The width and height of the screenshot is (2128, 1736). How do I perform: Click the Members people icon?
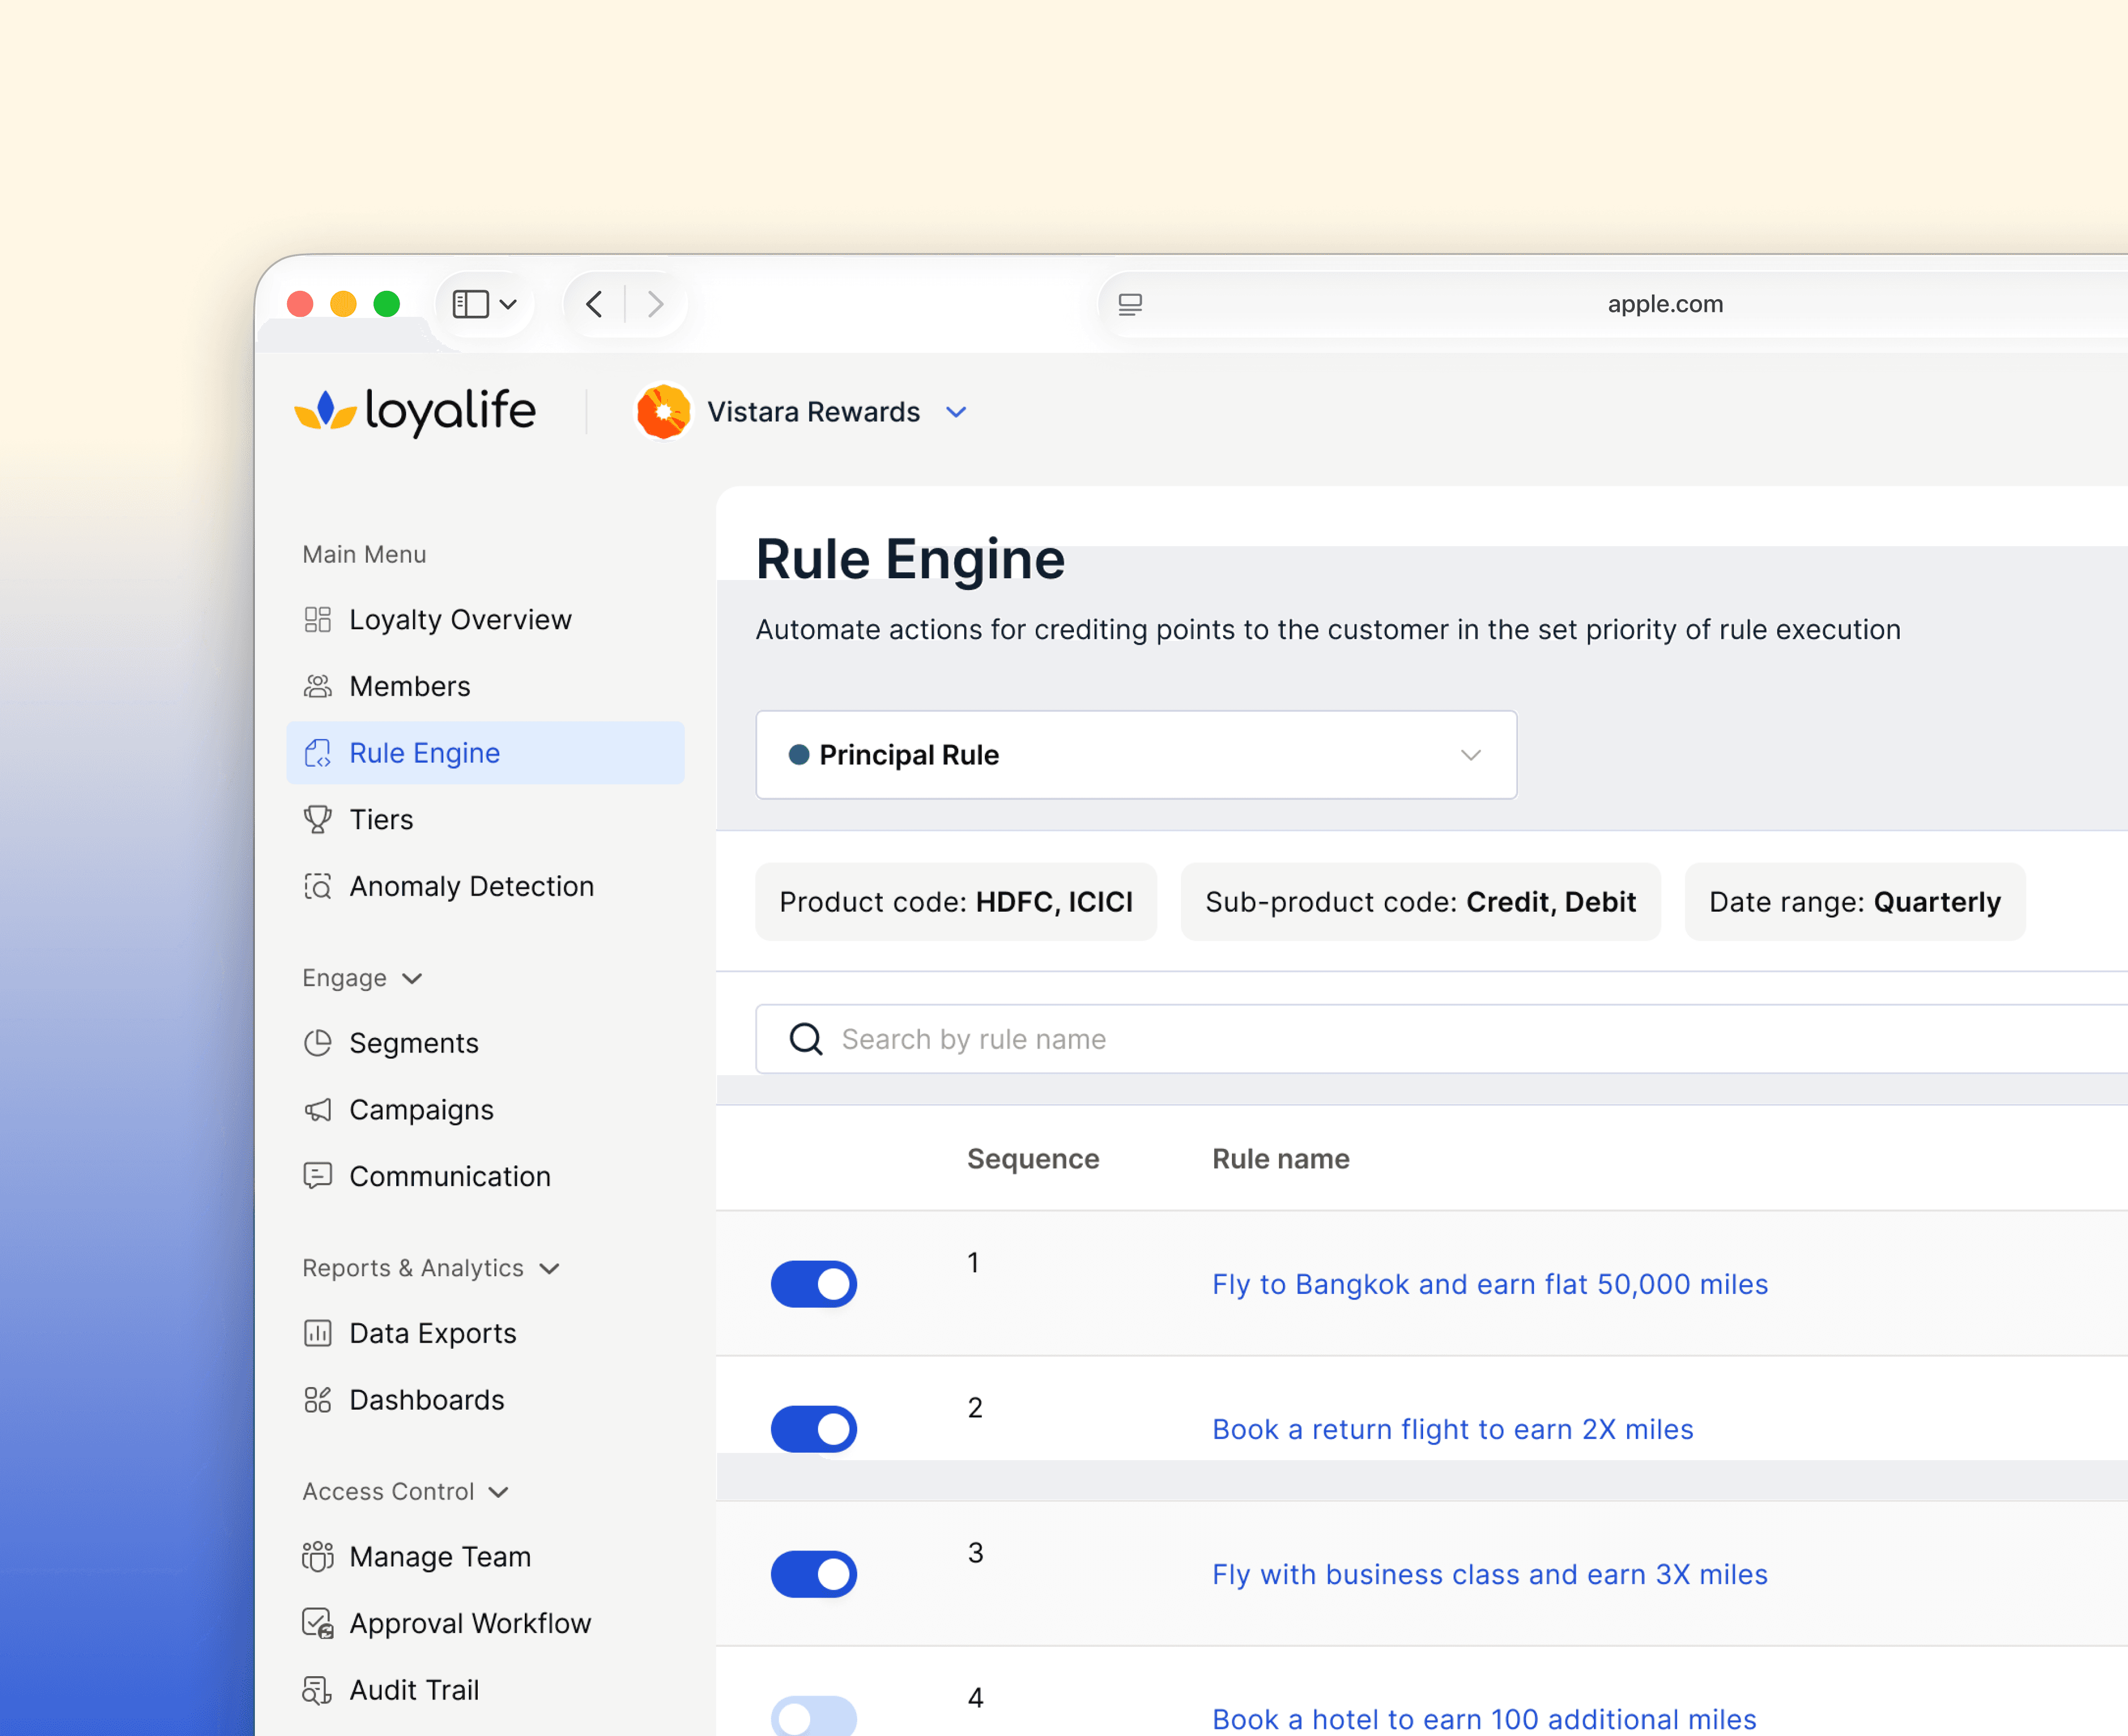point(317,686)
